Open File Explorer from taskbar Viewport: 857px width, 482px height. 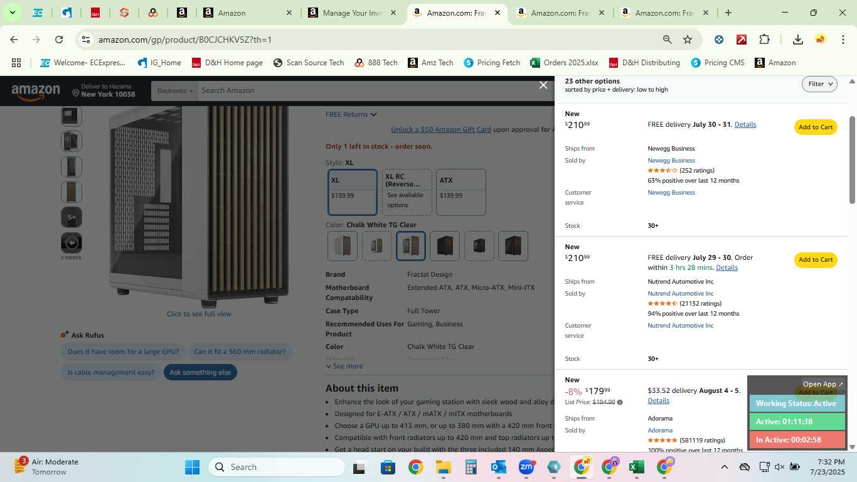pos(444,467)
